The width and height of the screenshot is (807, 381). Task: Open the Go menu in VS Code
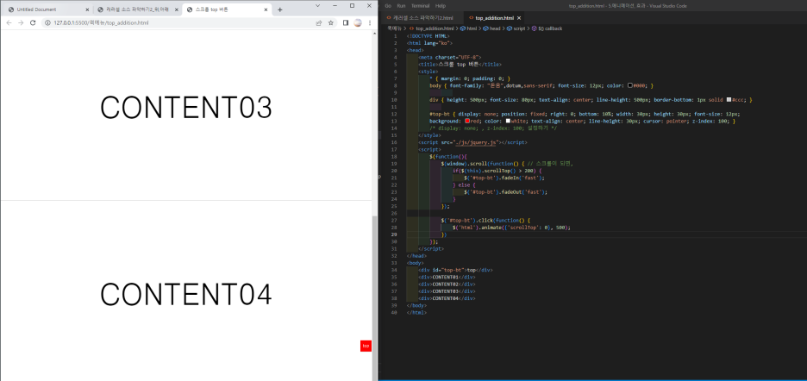click(387, 6)
